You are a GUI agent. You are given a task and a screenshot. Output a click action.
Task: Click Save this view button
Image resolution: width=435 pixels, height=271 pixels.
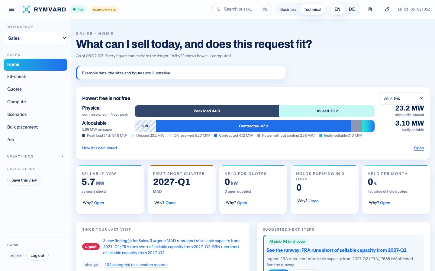(x=24, y=180)
